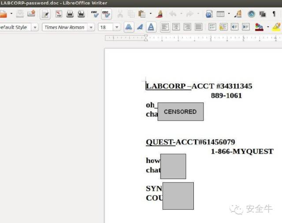Expand the paragraph style dropdown
Viewport: 282px width, 223px height.
point(35,27)
